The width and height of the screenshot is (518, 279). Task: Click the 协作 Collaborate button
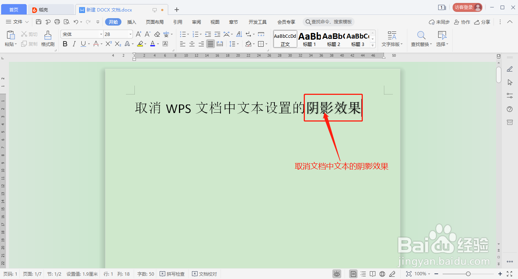tap(462, 22)
